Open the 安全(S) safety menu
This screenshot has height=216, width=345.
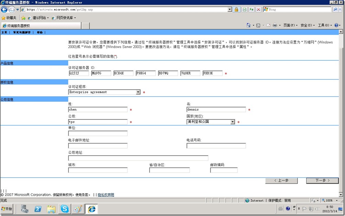(308, 25)
